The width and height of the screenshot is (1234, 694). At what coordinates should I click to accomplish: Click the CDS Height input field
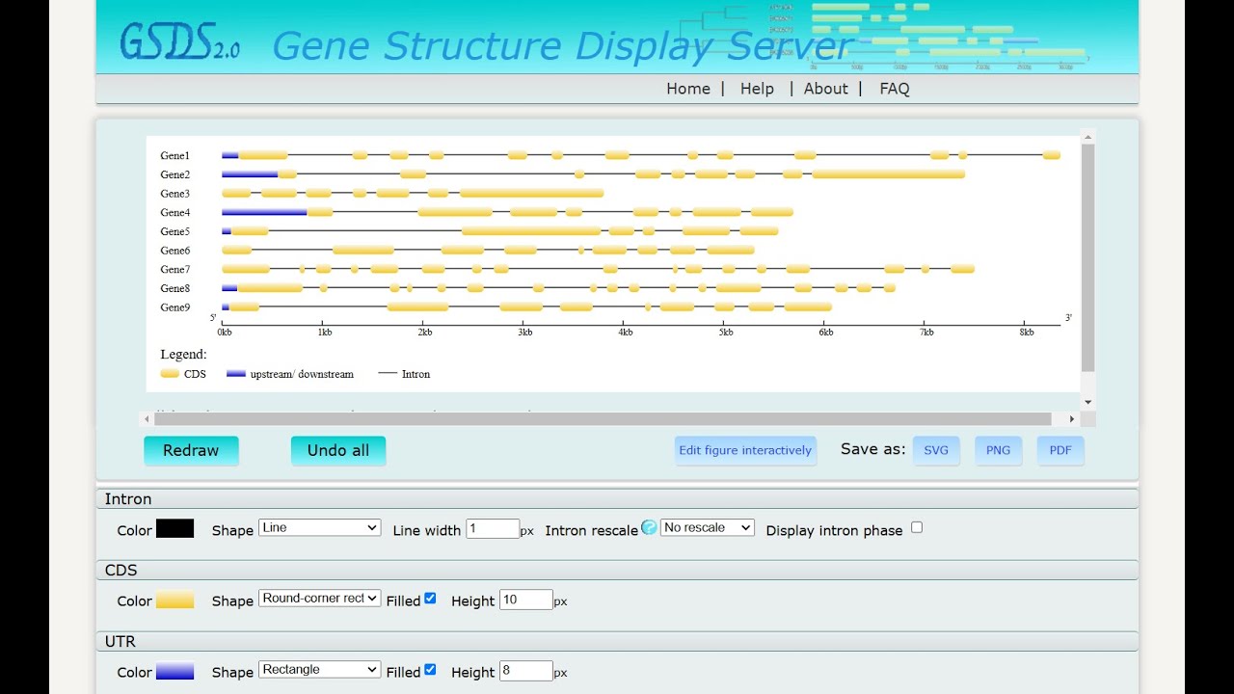(525, 600)
